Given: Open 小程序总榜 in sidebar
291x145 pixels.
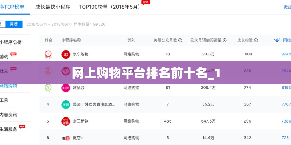Looking at the screenshot, I should [x=11, y=42].
